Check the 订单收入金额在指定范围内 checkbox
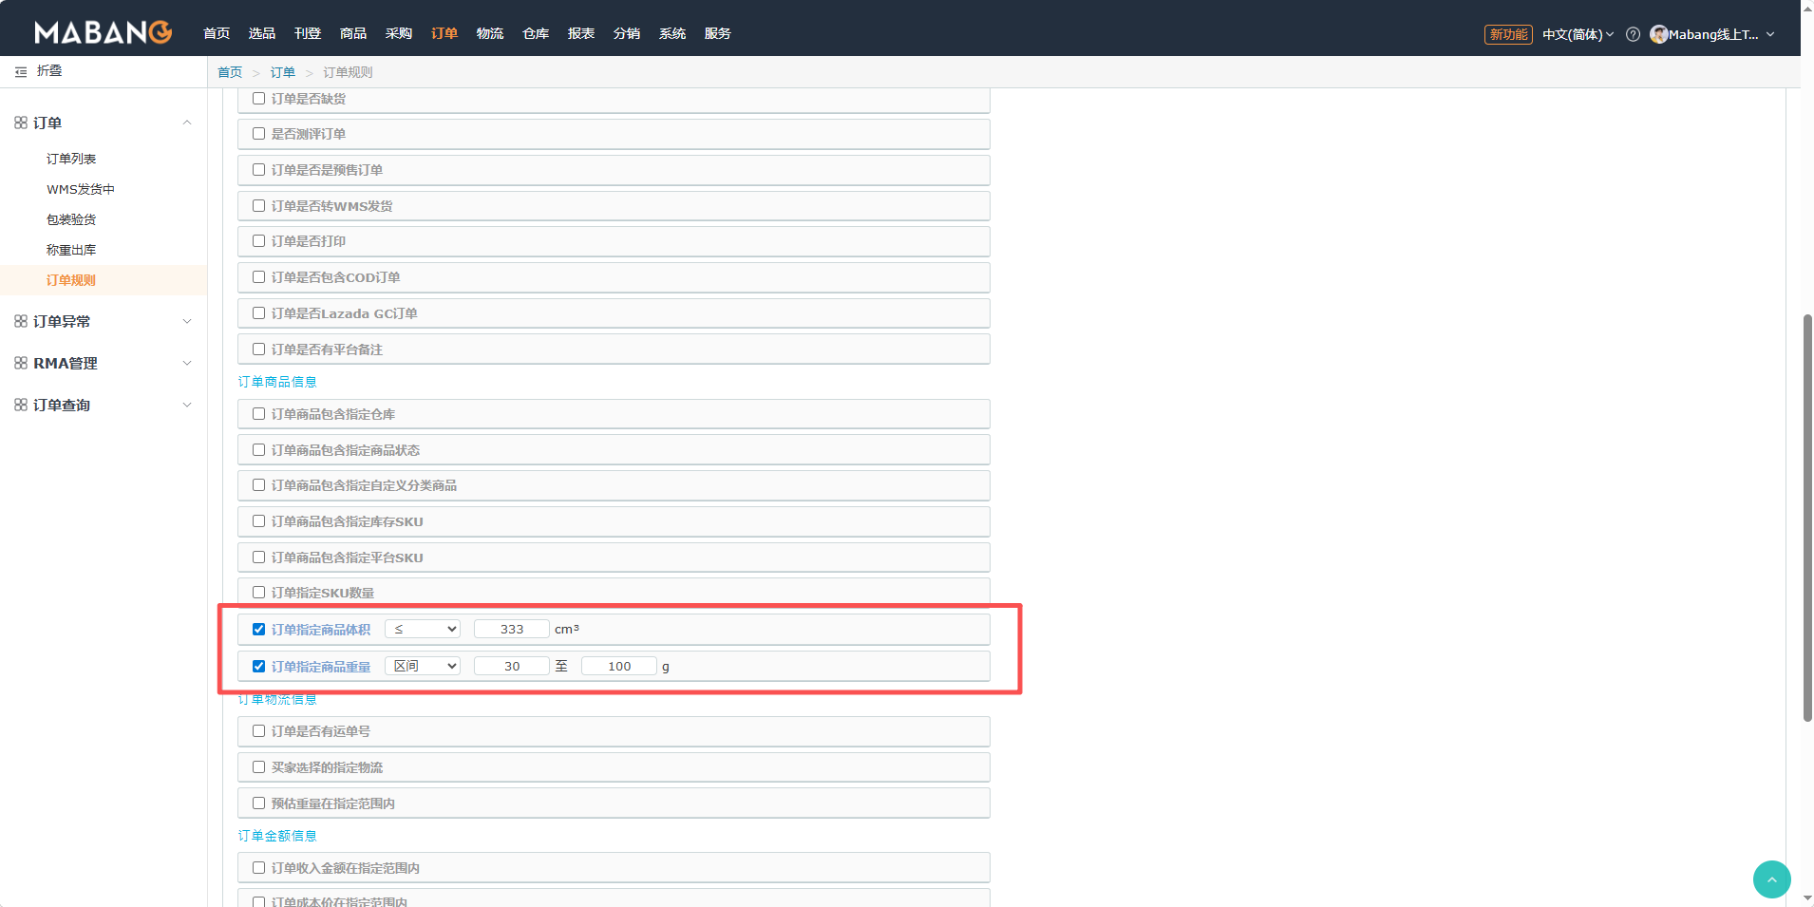Screen dimensions: 1814x907 point(258,868)
